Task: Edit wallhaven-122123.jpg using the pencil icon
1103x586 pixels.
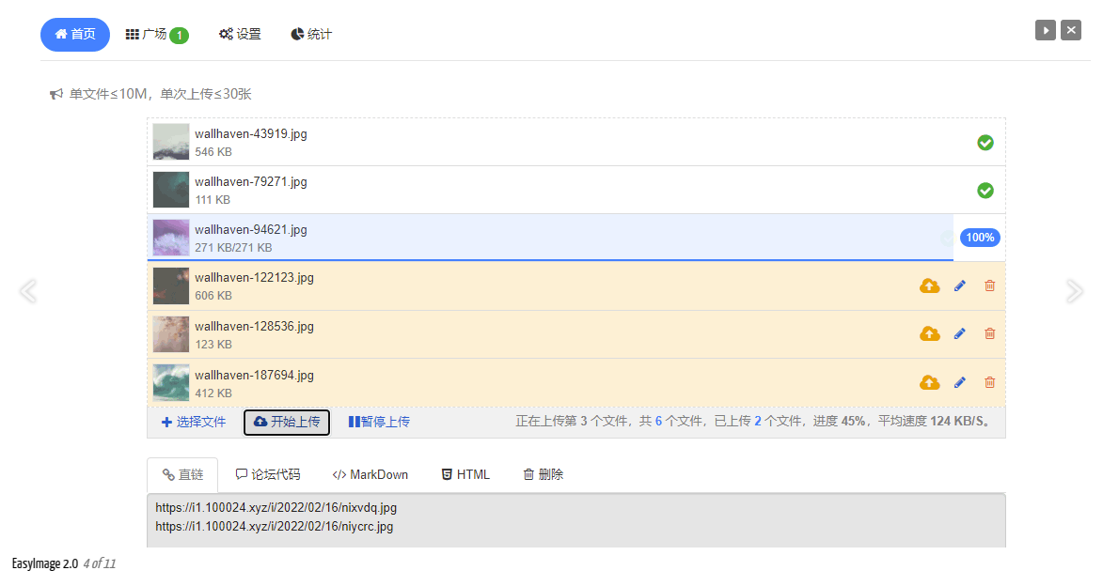Action: tap(959, 286)
